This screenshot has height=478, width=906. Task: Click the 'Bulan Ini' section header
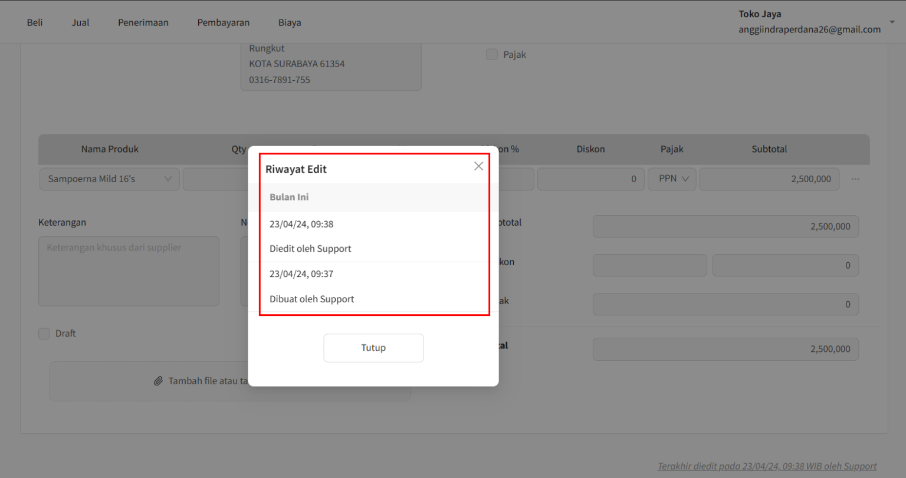(x=289, y=197)
